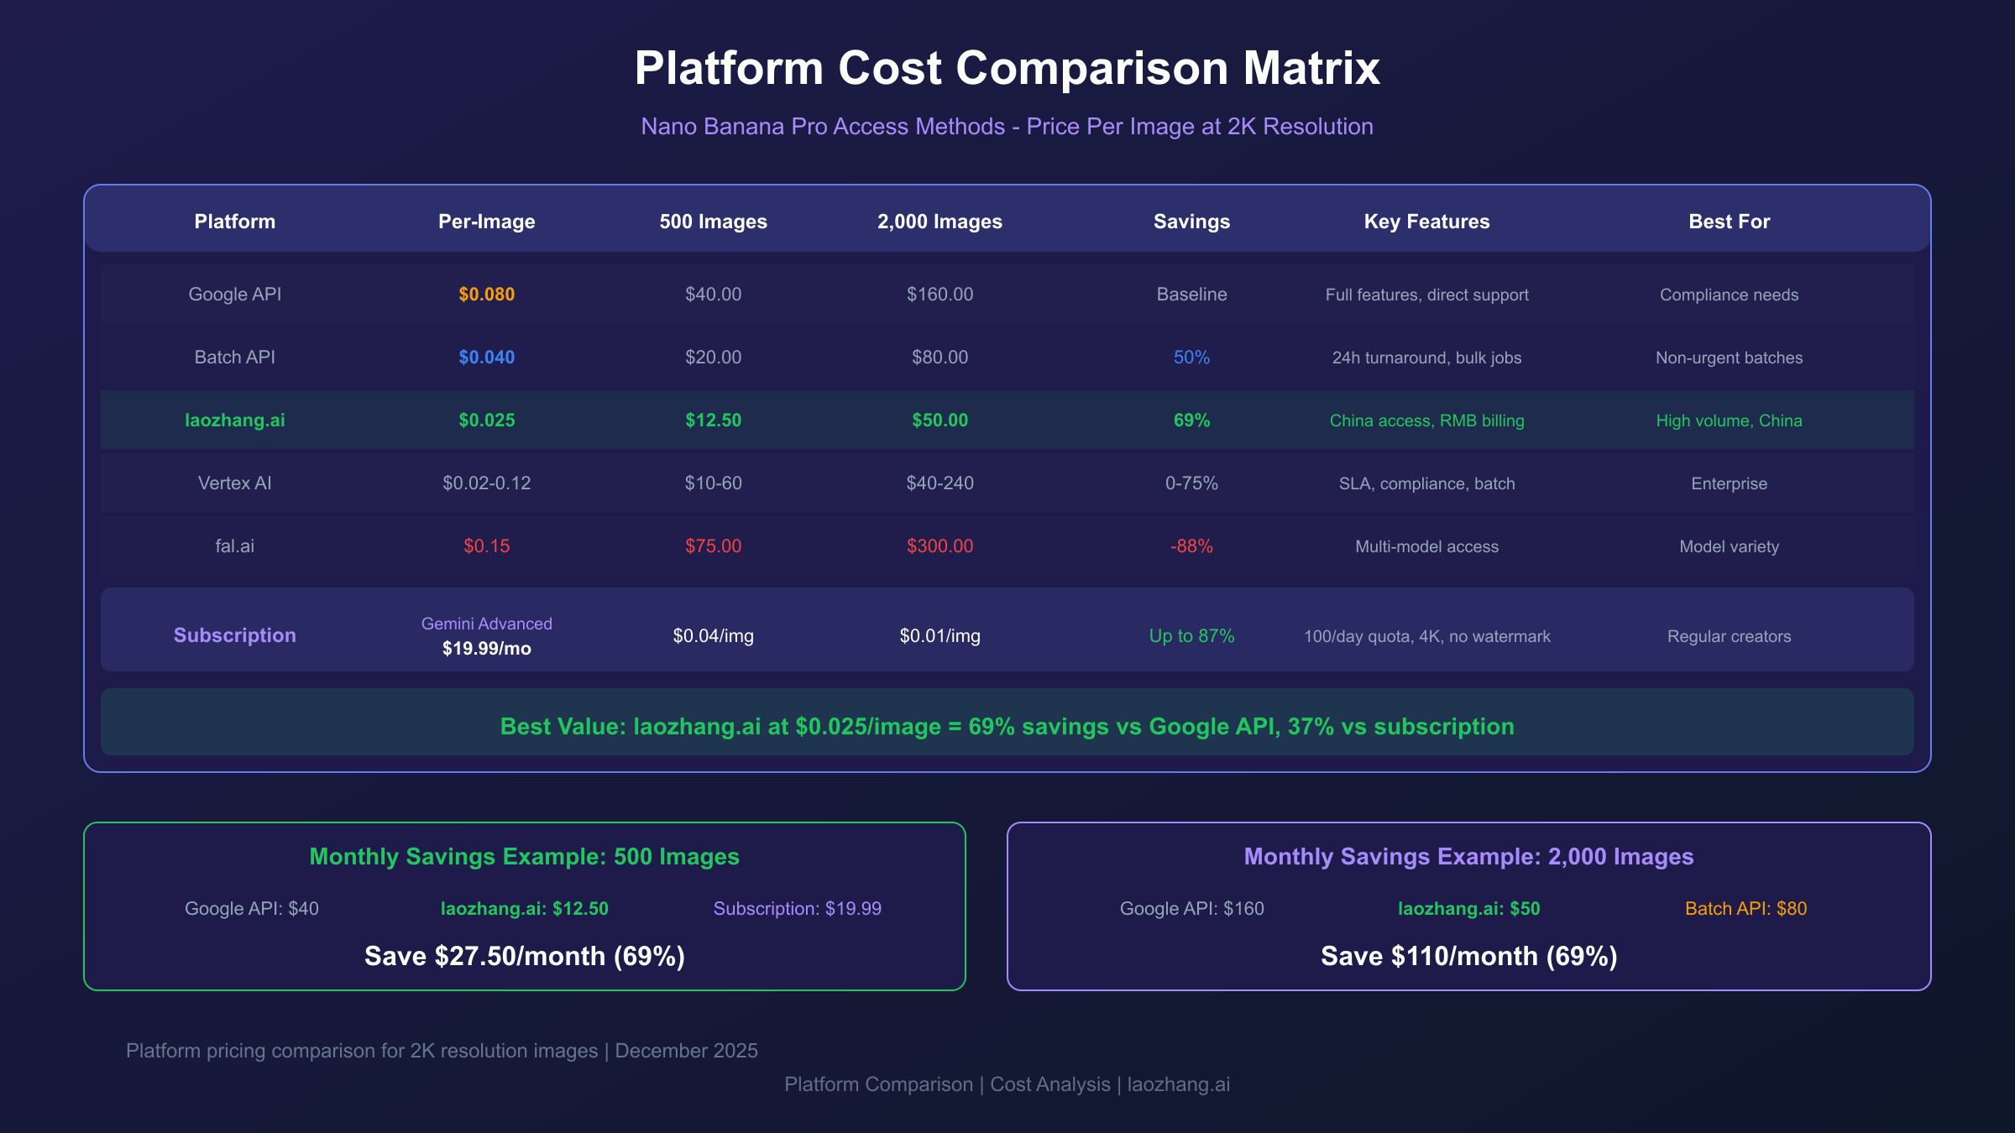2015x1133 pixels.
Task: Select the Savings column header
Action: (1191, 222)
